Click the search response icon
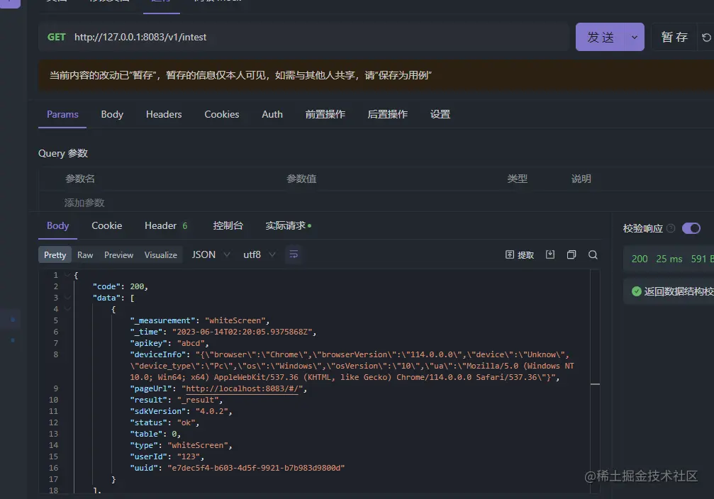 [593, 254]
